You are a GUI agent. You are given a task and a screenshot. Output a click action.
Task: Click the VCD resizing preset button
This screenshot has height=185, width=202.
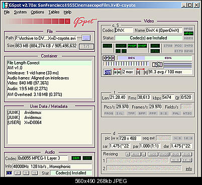coord(153,154)
